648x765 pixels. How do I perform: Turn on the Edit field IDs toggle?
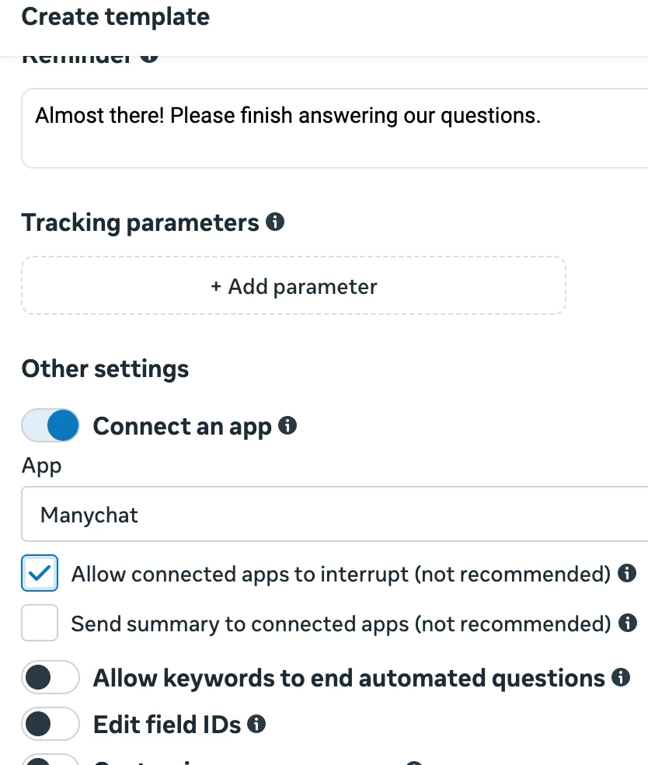click(51, 725)
